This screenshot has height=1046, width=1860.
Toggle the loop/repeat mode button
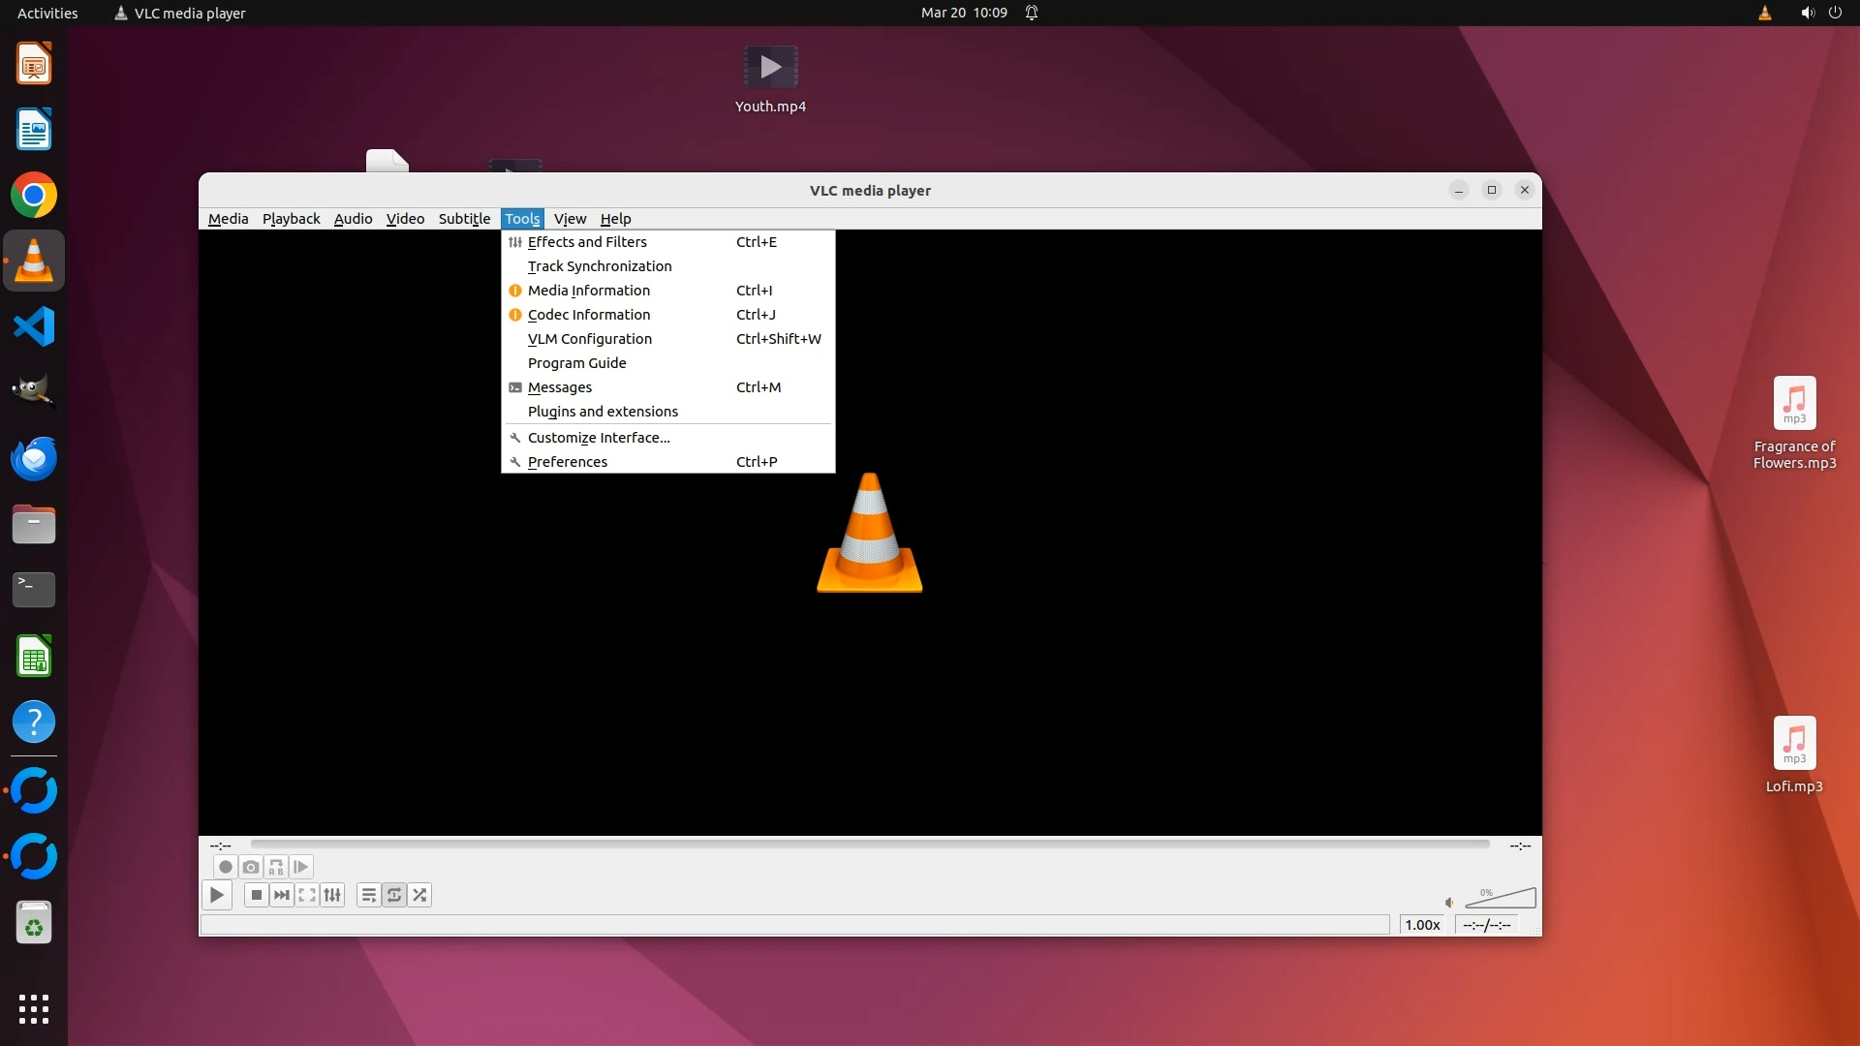(x=394, y=895)
